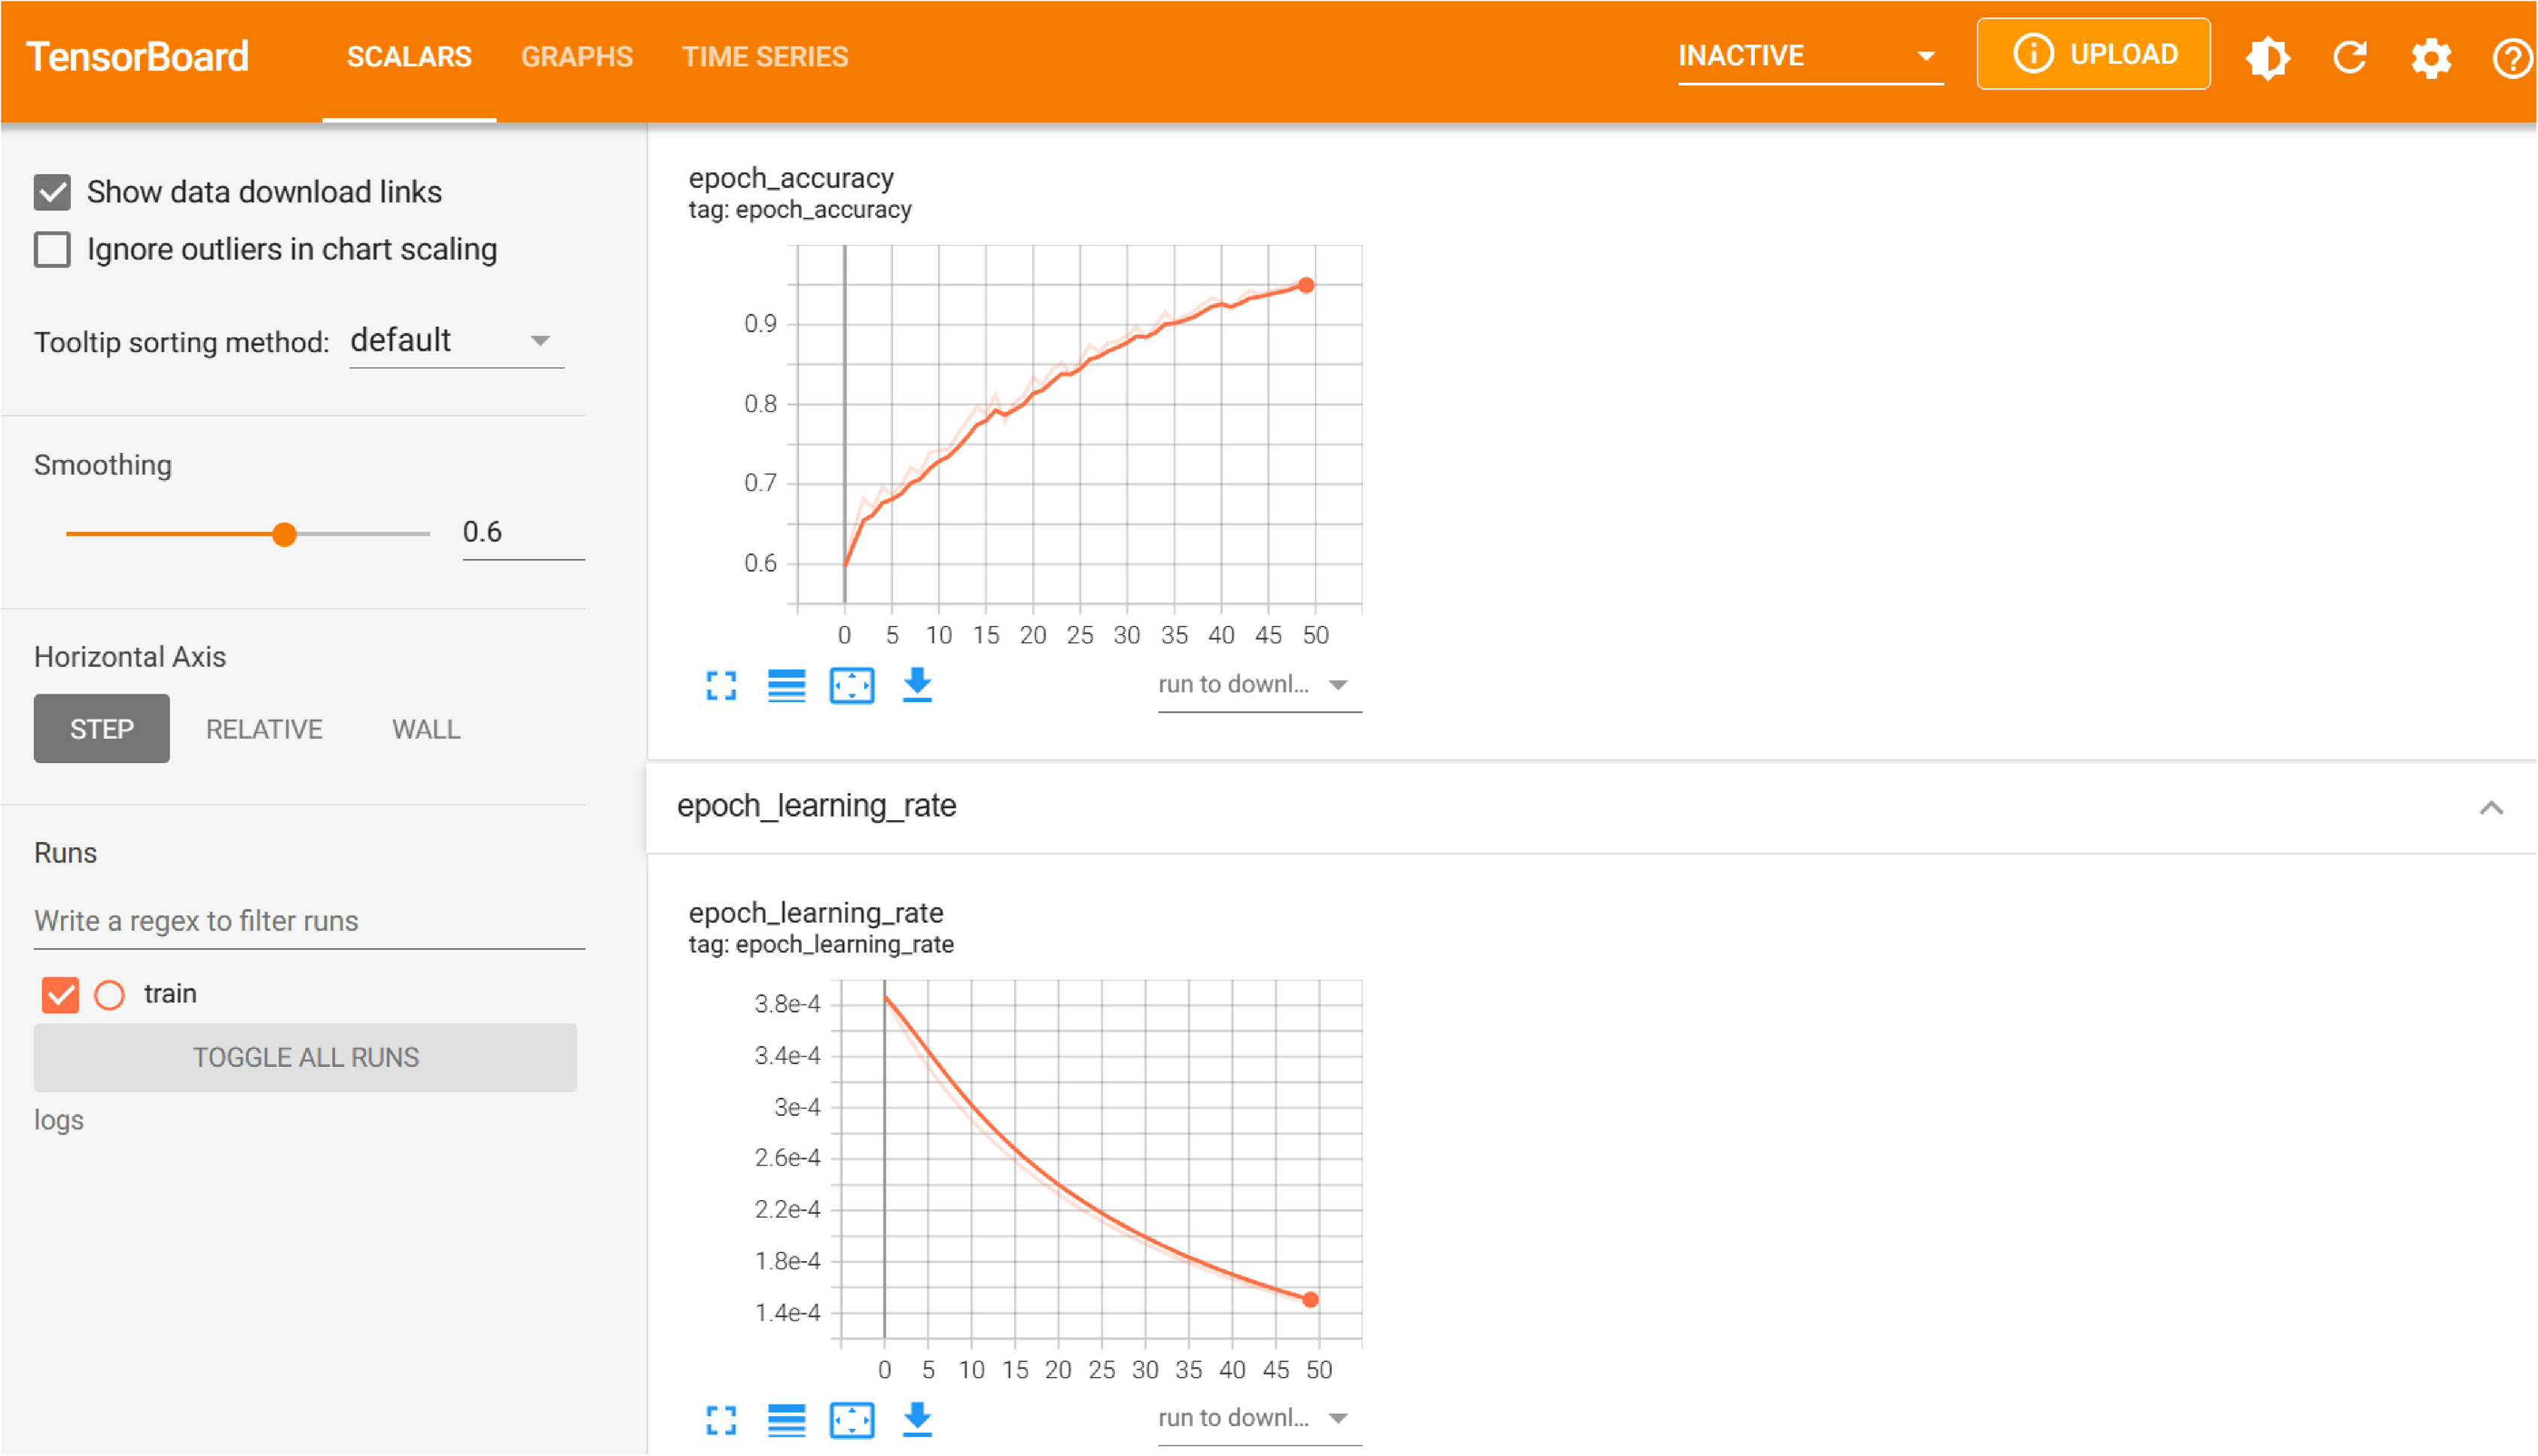Enable Ignore outliers in chart scaling
The width and height of the screenshot is (2538, 1456).
tap(52, 250)
